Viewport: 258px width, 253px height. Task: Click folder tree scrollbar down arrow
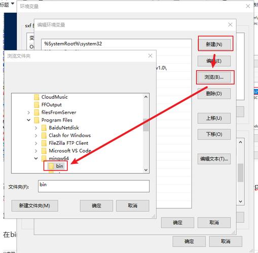click(146, 170)
